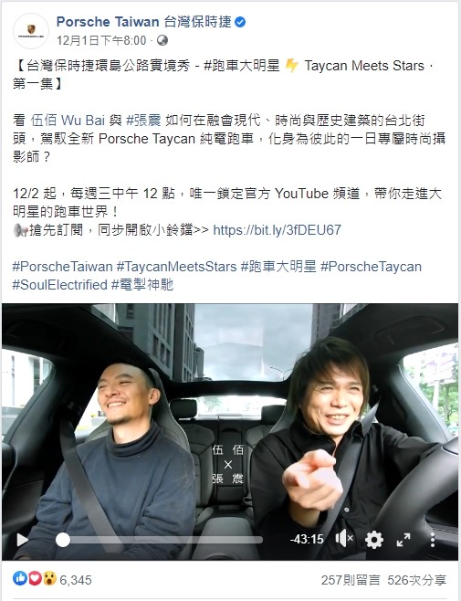Screen dimensions: 461x601
Task: Open video more options menu
Action: [x=433, y=539]
